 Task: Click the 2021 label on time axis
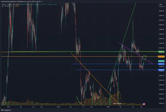point(8,107)
